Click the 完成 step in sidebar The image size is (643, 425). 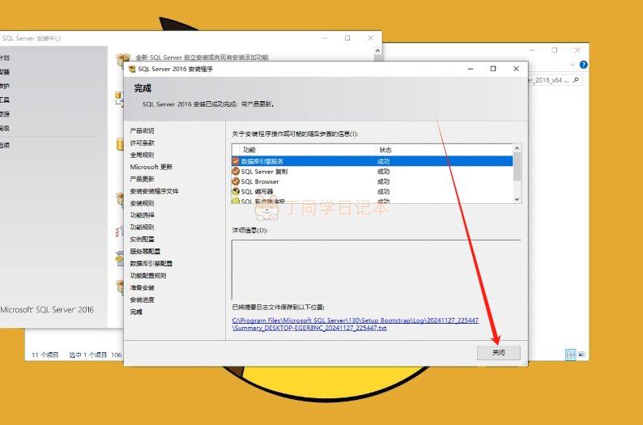pyautogui.click(x=136, y=312)
